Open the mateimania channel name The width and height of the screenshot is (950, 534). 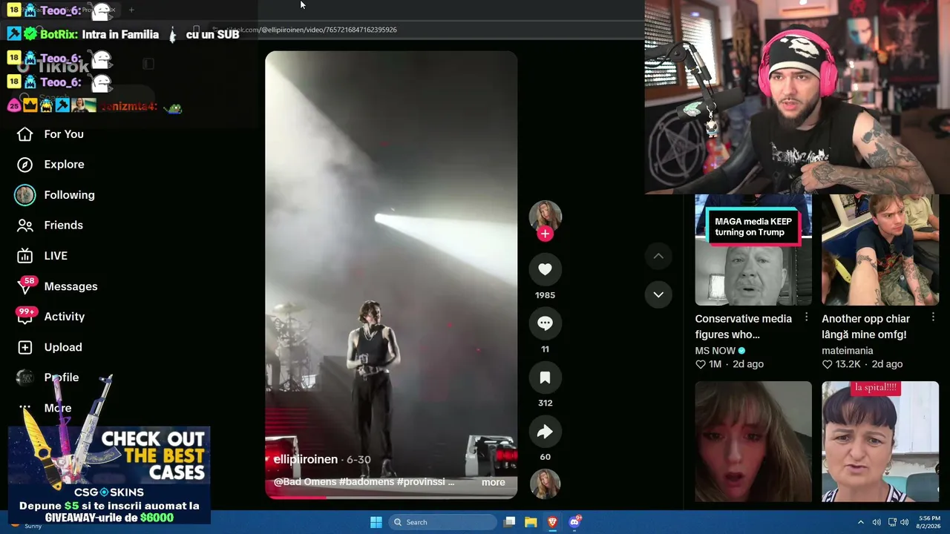click(847, 351)
